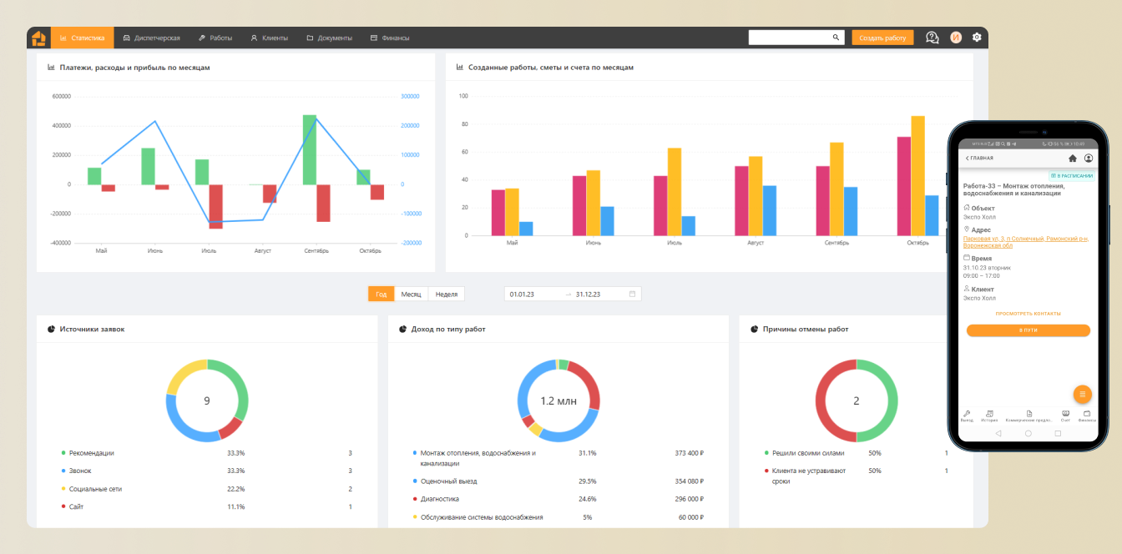1122x554 pixels.
Task: Switch period to Неделя
Action: (447, 294)
